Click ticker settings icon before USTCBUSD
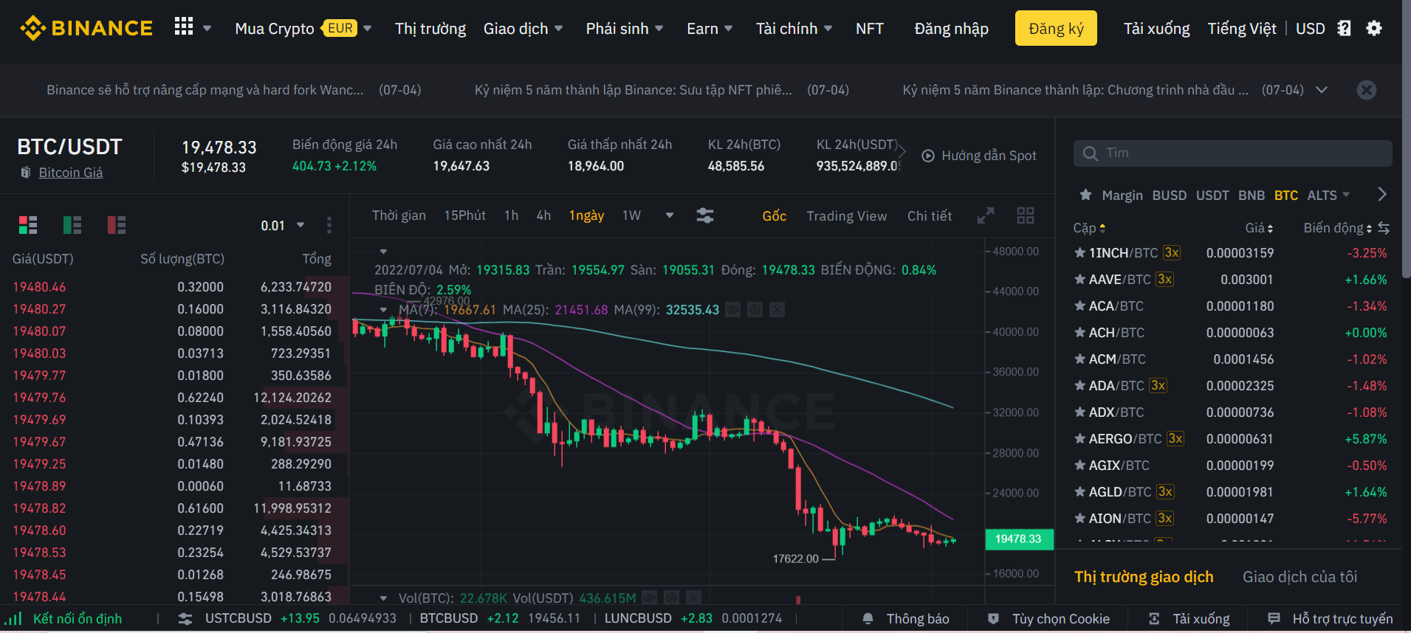Viewport: 1411px width, 633px height. tap(185, 619)
